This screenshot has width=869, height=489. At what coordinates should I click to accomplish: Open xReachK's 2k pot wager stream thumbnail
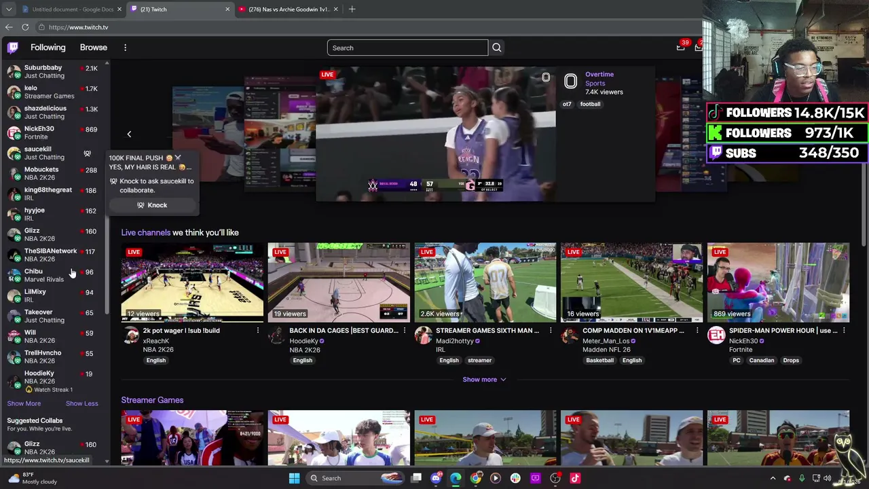pos(192,282)
